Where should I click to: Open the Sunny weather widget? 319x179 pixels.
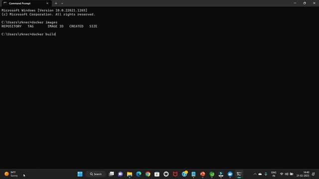(11, 174)
